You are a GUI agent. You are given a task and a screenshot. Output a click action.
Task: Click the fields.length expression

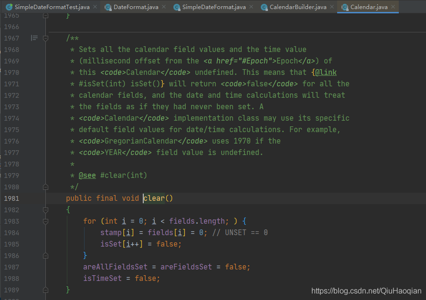coord(197,221)
